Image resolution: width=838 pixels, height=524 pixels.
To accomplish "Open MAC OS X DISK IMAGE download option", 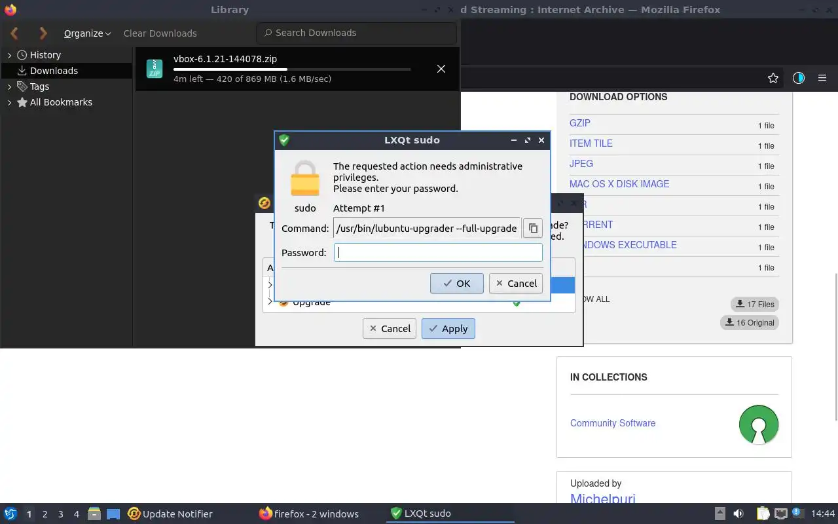I will tap(619, 184).
